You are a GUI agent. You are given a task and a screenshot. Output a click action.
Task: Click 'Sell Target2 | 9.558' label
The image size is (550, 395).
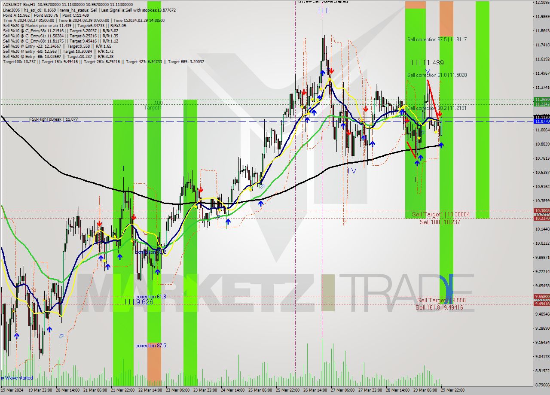pyautogui.click(x=441, y=301)
